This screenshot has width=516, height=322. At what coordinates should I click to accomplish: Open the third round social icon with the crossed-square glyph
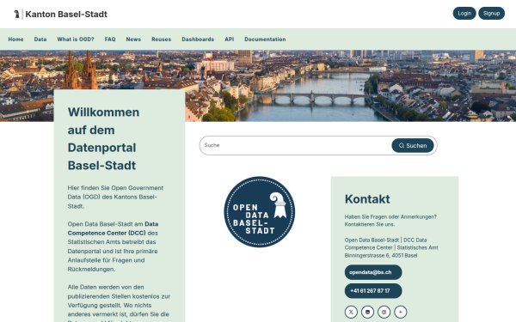pos(384,312)
